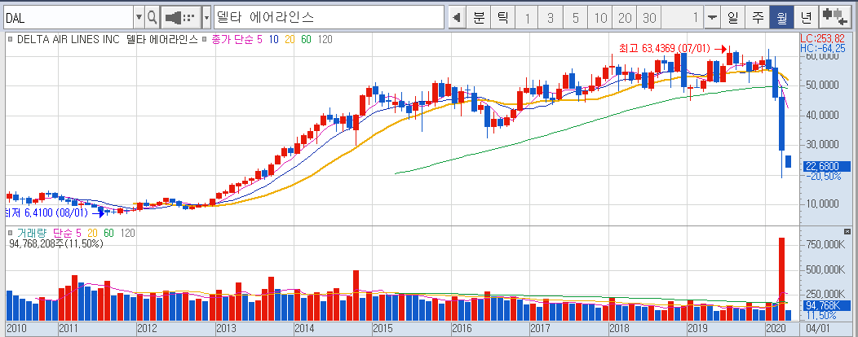Click the interval value field showing 1
Screen dimensions: 858x337
point(683,18)
